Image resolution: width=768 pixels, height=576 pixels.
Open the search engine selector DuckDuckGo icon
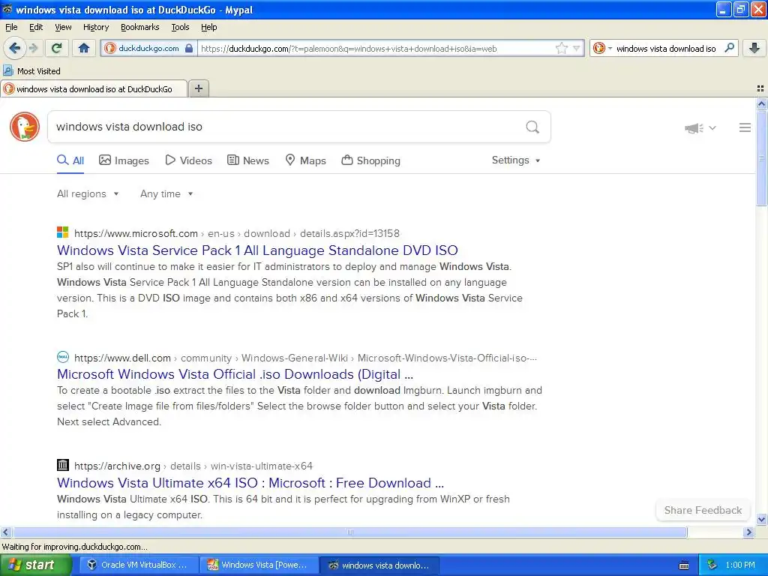(x=598, y=48)
